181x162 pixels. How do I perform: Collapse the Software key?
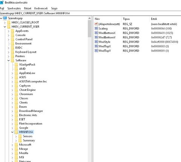(x=9, y=61)
